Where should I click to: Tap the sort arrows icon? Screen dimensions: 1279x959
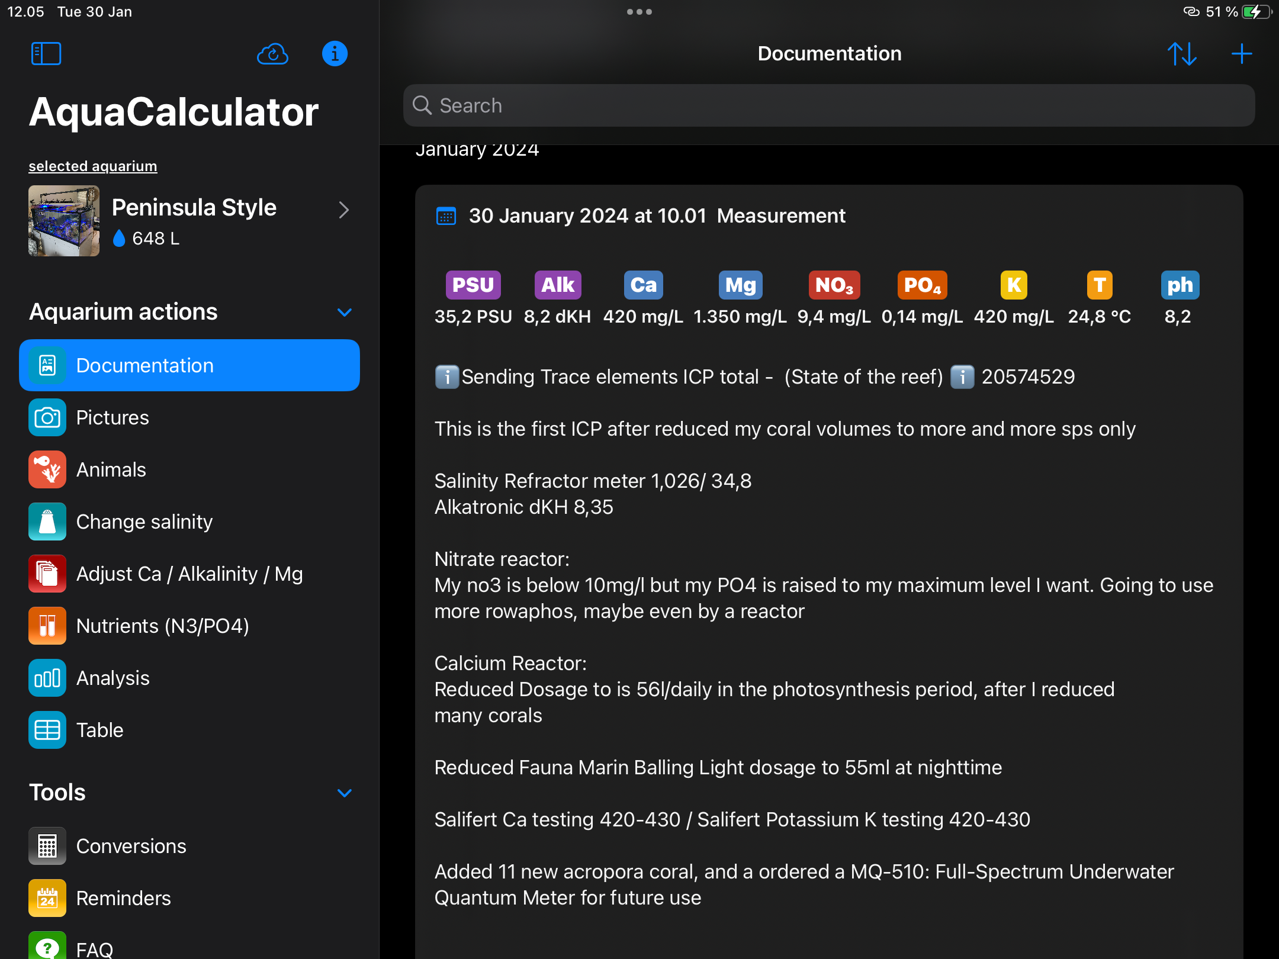pyautogui.click(x=1182, y=54)
